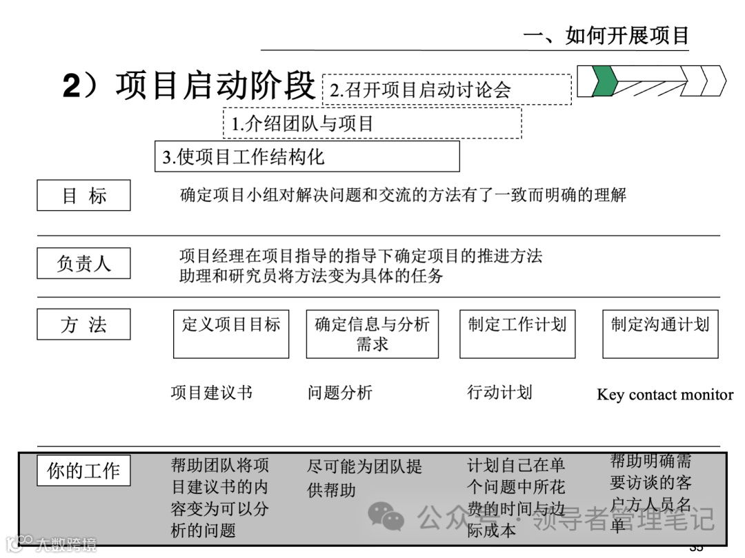The width and height of the screenshot is (745, 558).
Task: Click the text 行动计划
Action: [499, 392]
